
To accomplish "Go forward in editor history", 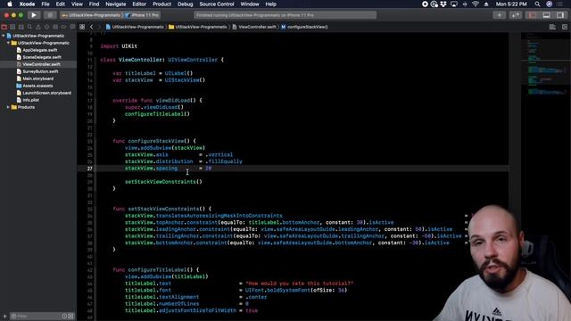I will [99, 27].
